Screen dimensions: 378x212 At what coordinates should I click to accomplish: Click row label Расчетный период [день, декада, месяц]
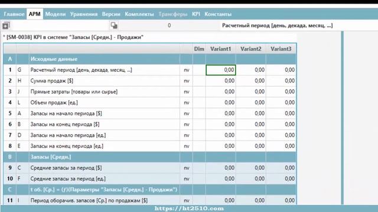tap(81, 70)
